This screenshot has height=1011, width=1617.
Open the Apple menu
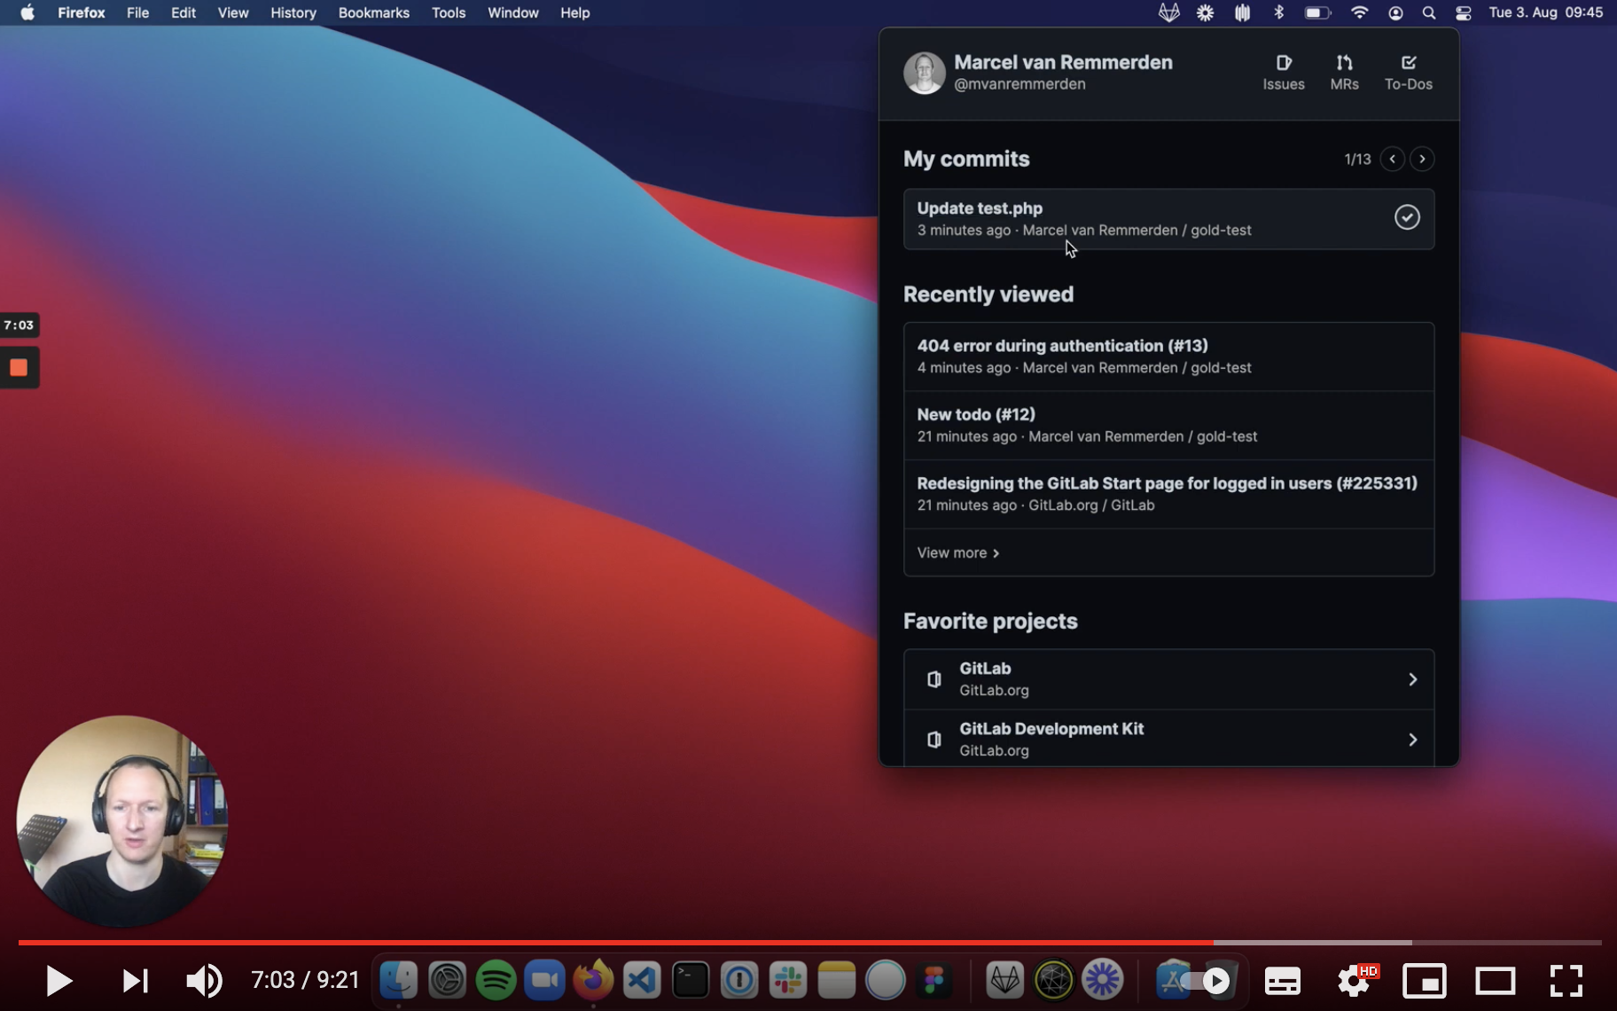[x=27, y=12]
